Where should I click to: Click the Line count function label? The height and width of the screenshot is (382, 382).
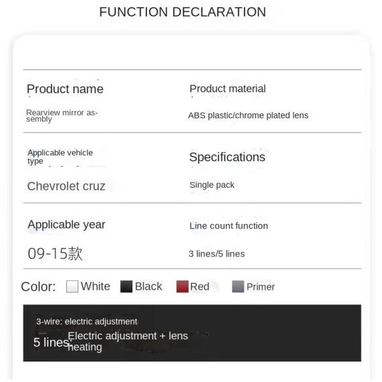tap(229, 225)
